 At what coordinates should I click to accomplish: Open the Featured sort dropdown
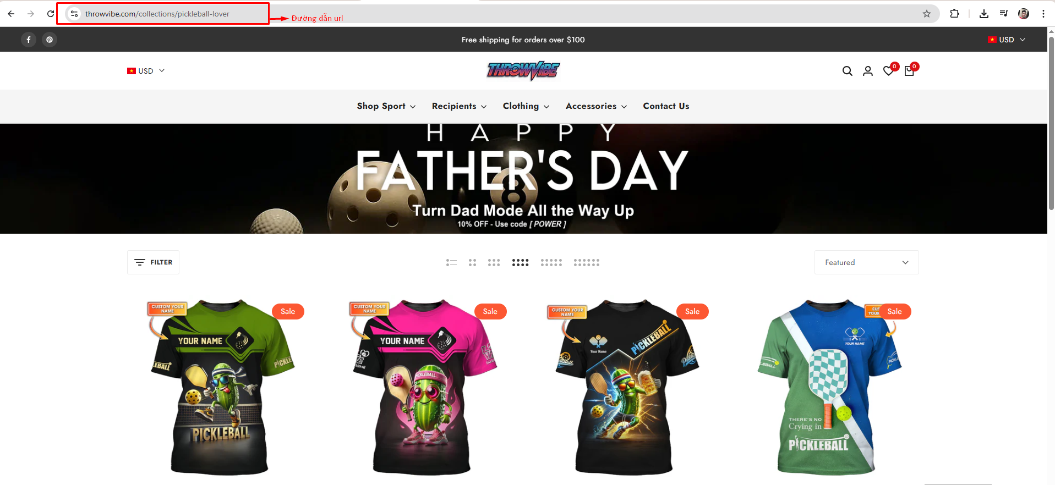866,262
